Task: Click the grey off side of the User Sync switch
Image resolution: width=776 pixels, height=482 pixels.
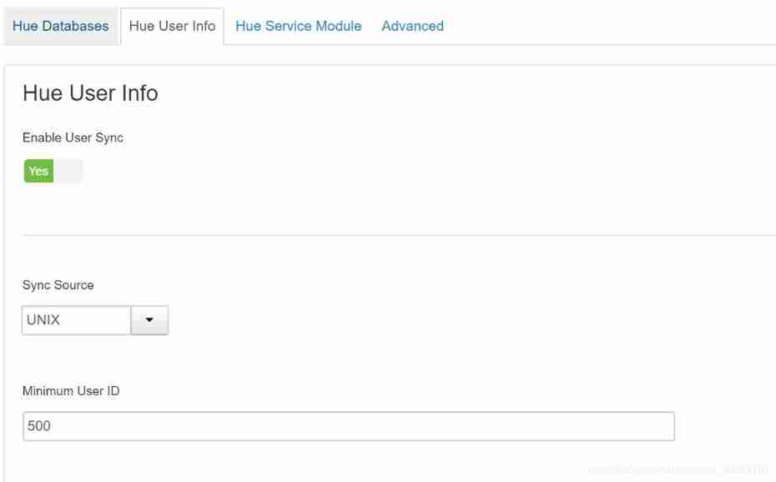Action: point(68,171)
